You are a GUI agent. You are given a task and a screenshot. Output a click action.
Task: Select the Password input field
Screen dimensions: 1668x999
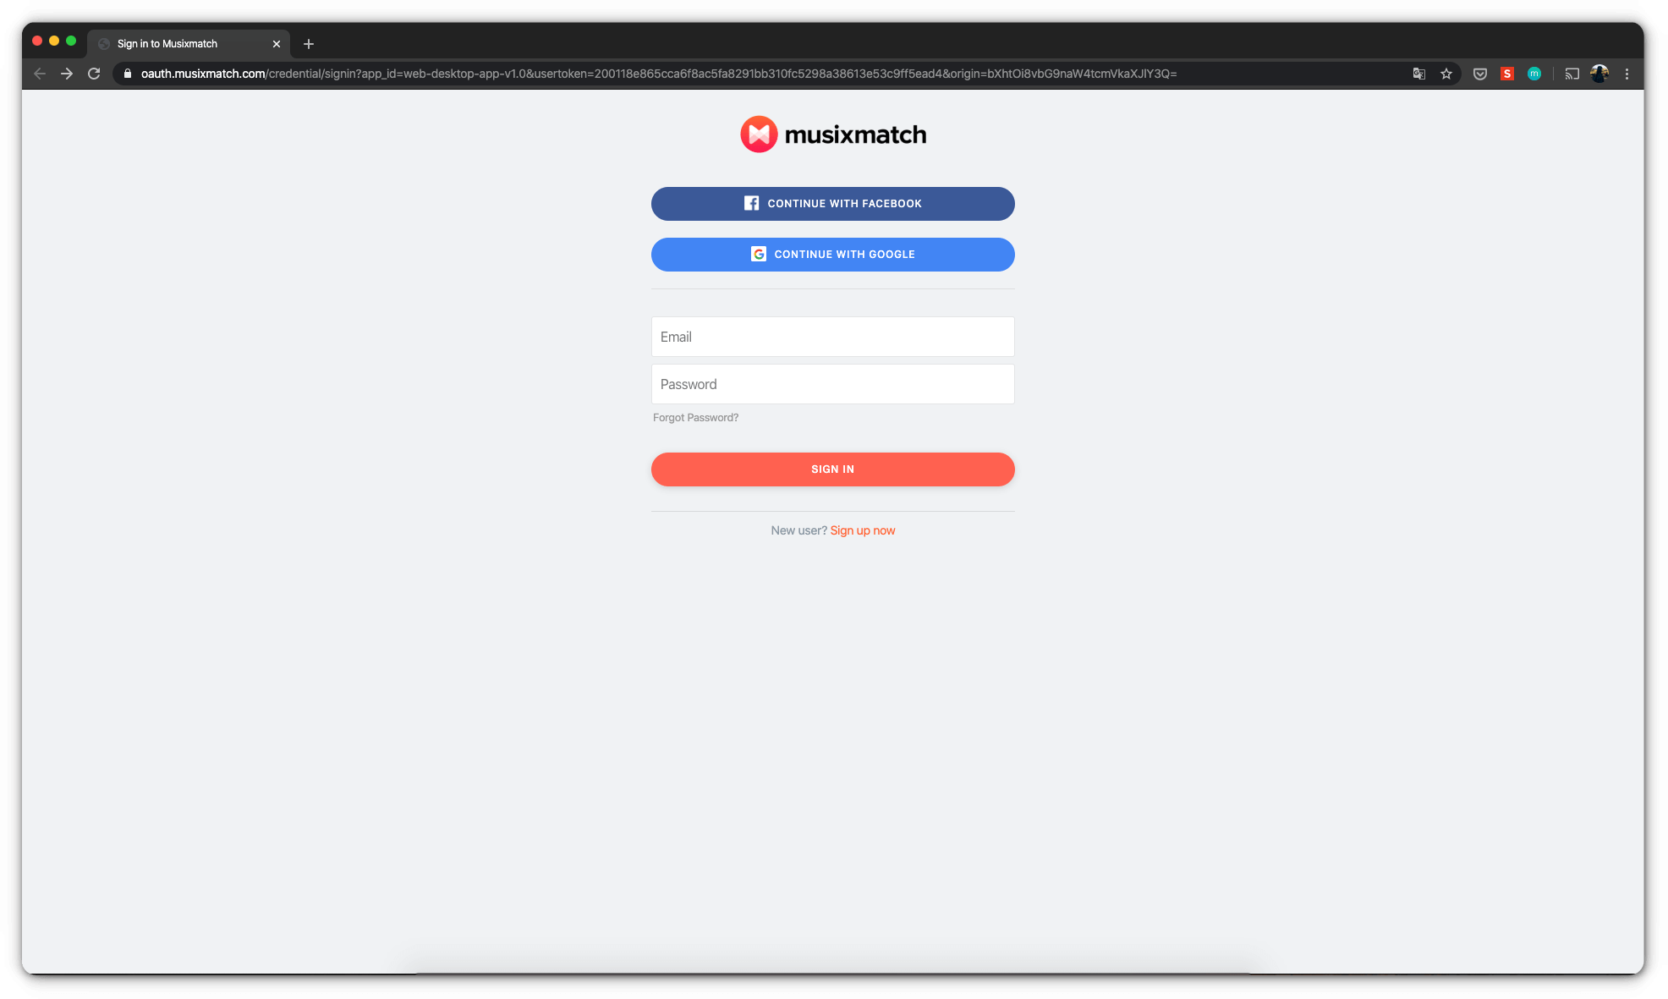pyautogui.click(x=832, y=383)
